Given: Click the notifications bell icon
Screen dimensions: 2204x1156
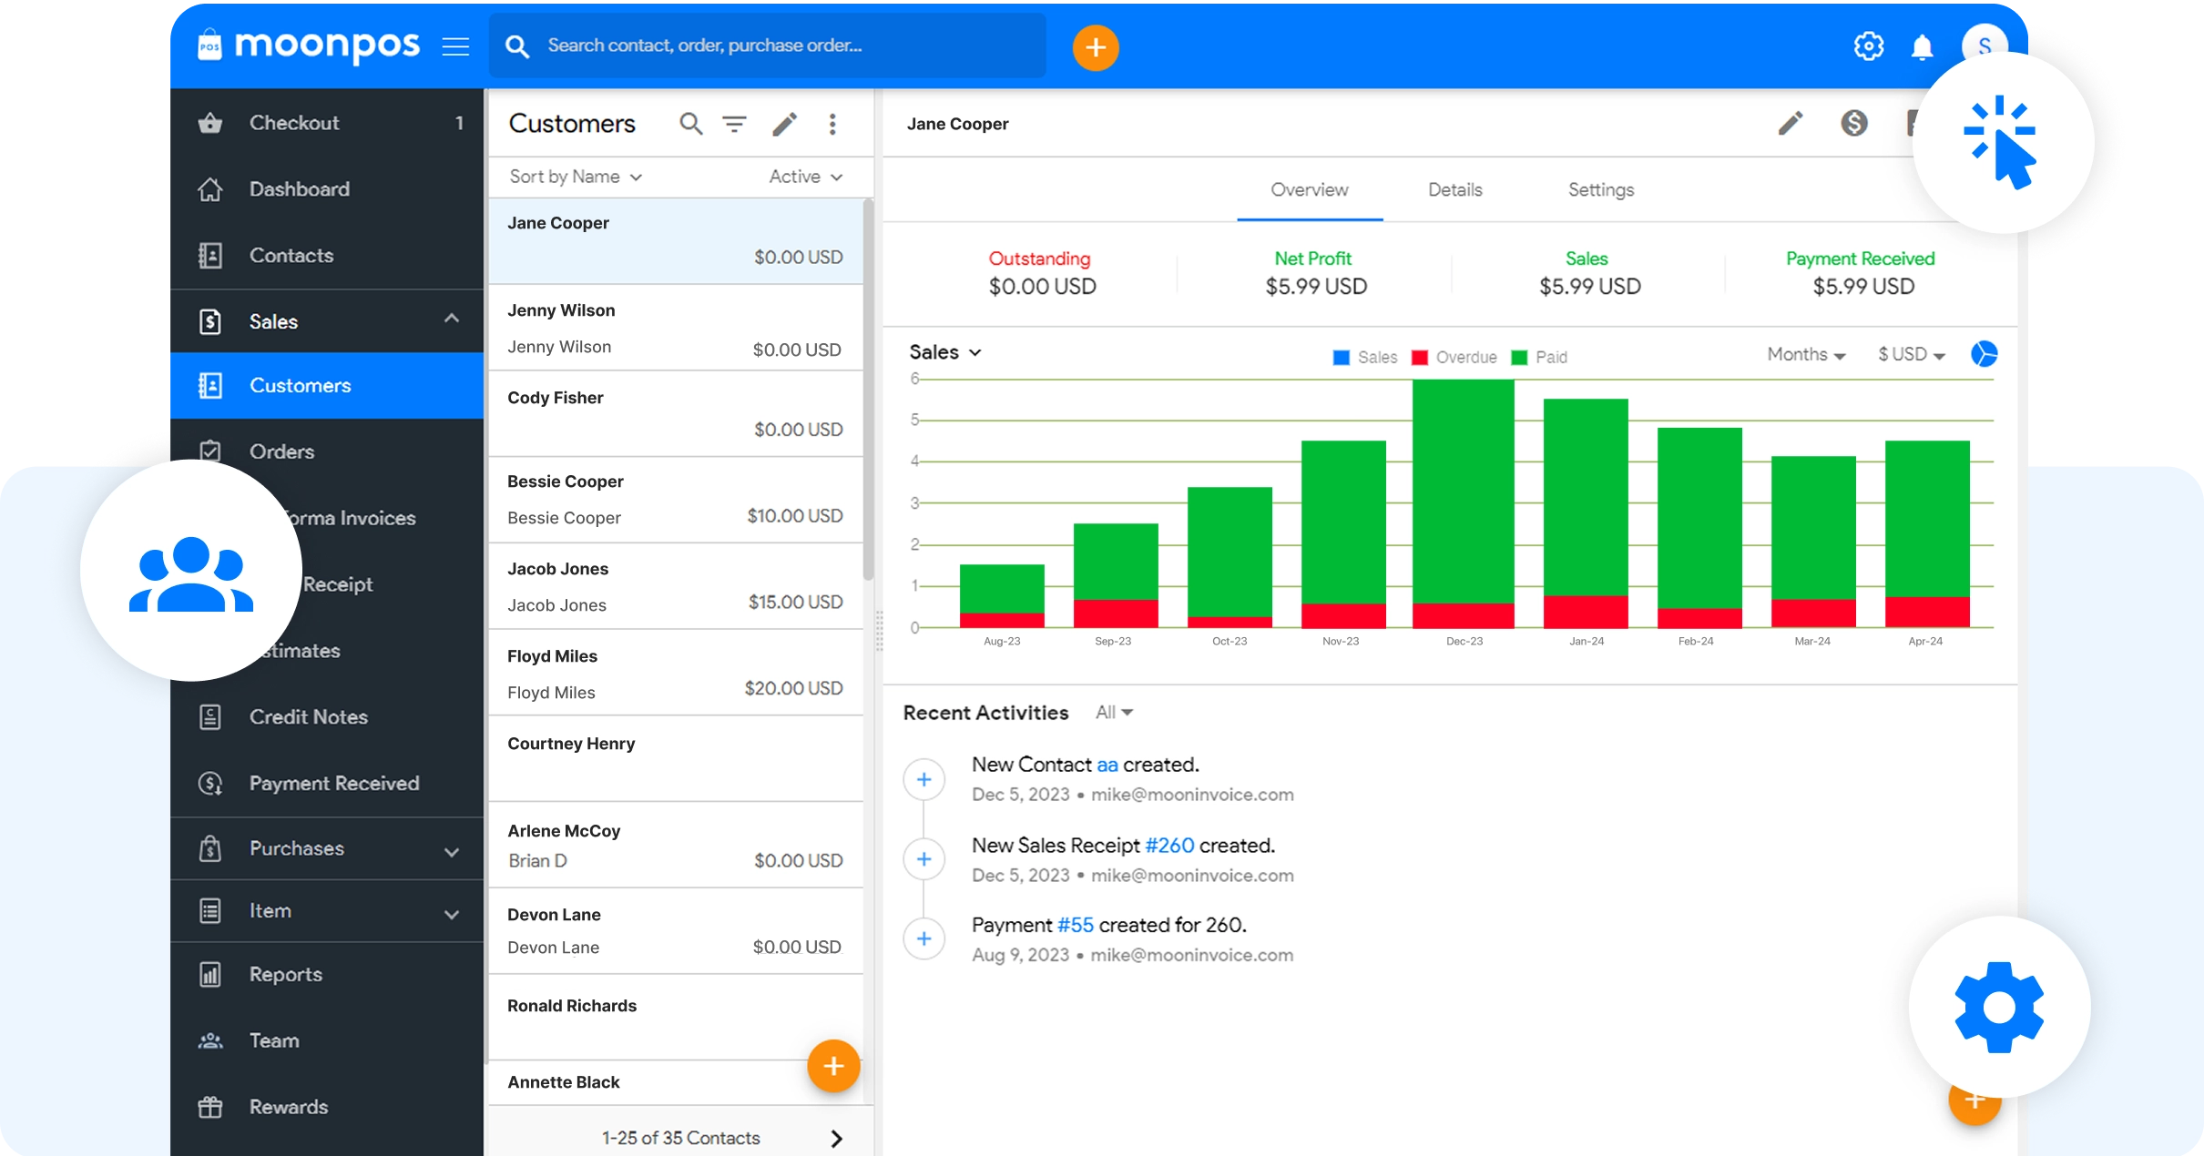Looking at the screenshot, I should tap(1922, 47).
